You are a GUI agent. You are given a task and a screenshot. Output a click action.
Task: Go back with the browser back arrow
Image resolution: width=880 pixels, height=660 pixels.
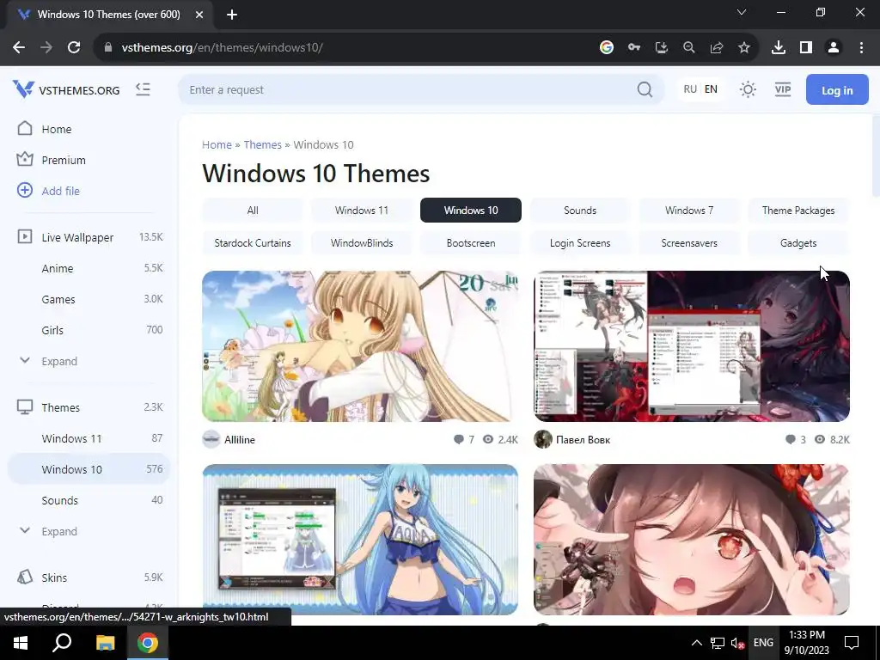pyautogui.click(x=19, y=48)
